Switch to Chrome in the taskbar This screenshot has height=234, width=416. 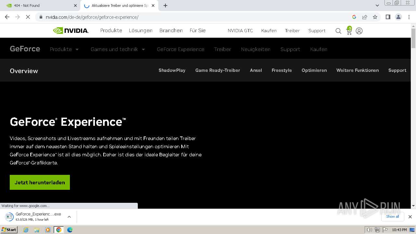point(58,230)
